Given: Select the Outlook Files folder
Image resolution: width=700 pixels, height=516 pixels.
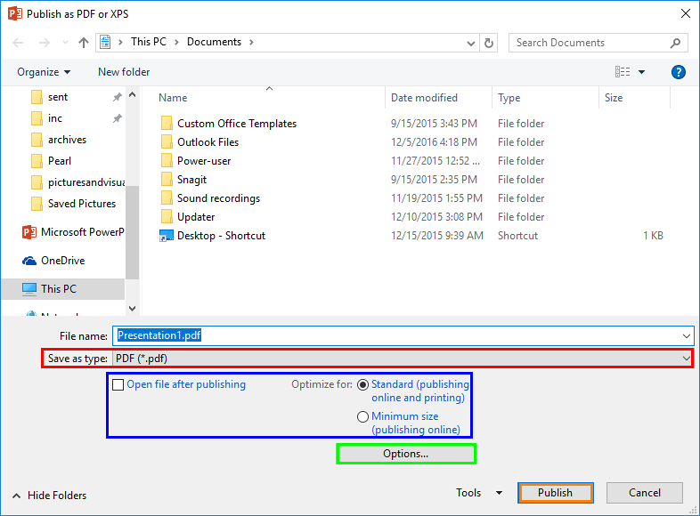Looking at the screenshot, I should (x=208, y=142).
